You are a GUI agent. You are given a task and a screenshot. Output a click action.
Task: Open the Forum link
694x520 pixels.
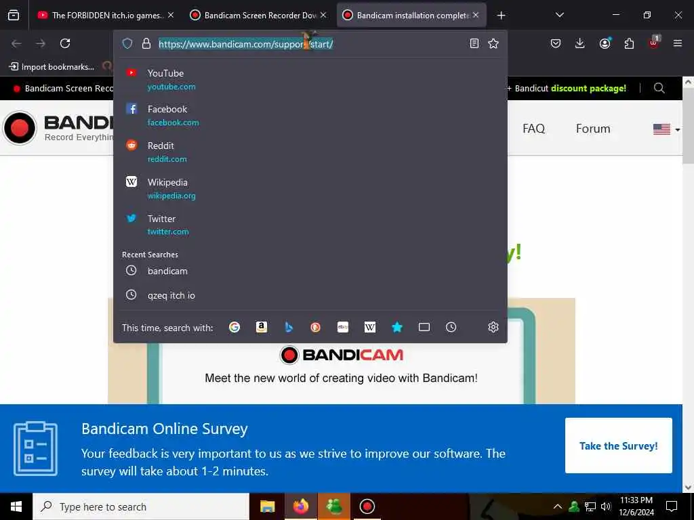[592, 129]
